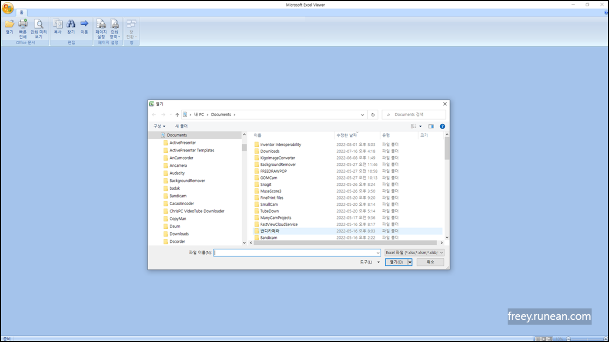Click the status bar zoom slider
Viewport: 609px width, 342px height.
click(x=586, y=339)
